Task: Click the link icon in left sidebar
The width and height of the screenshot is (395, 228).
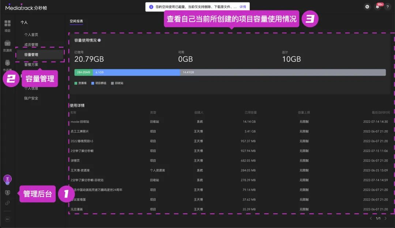Action: pyautogui.click(x=7, y=203)
